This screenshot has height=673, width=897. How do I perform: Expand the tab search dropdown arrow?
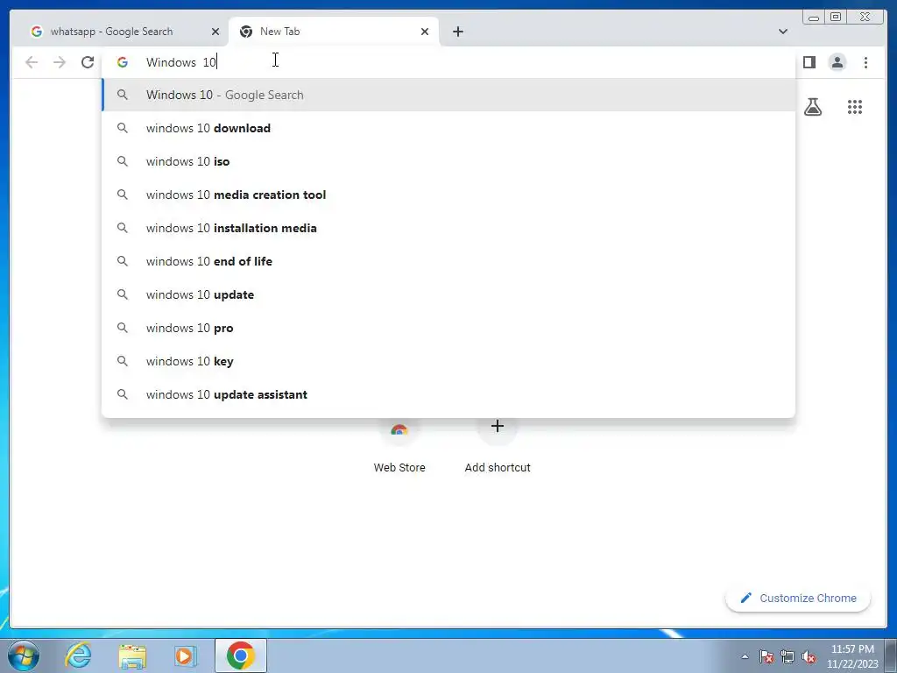pos(782,32)
